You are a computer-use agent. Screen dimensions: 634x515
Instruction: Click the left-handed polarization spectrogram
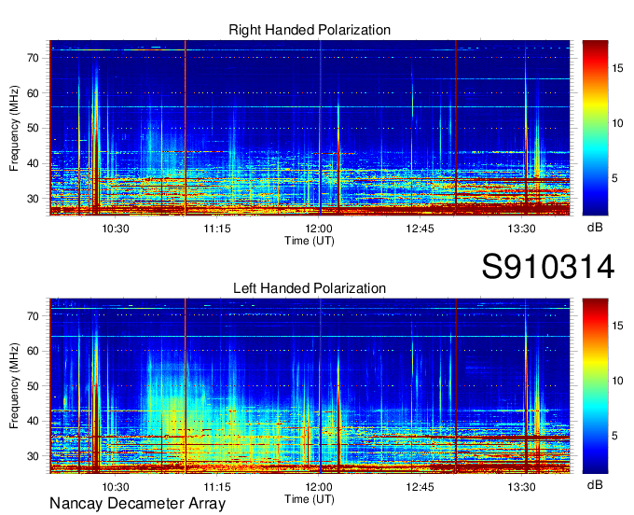point(310,386)
